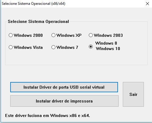Click the 'Windows XP' label text

pyautogui.click(x=69, y=35)
